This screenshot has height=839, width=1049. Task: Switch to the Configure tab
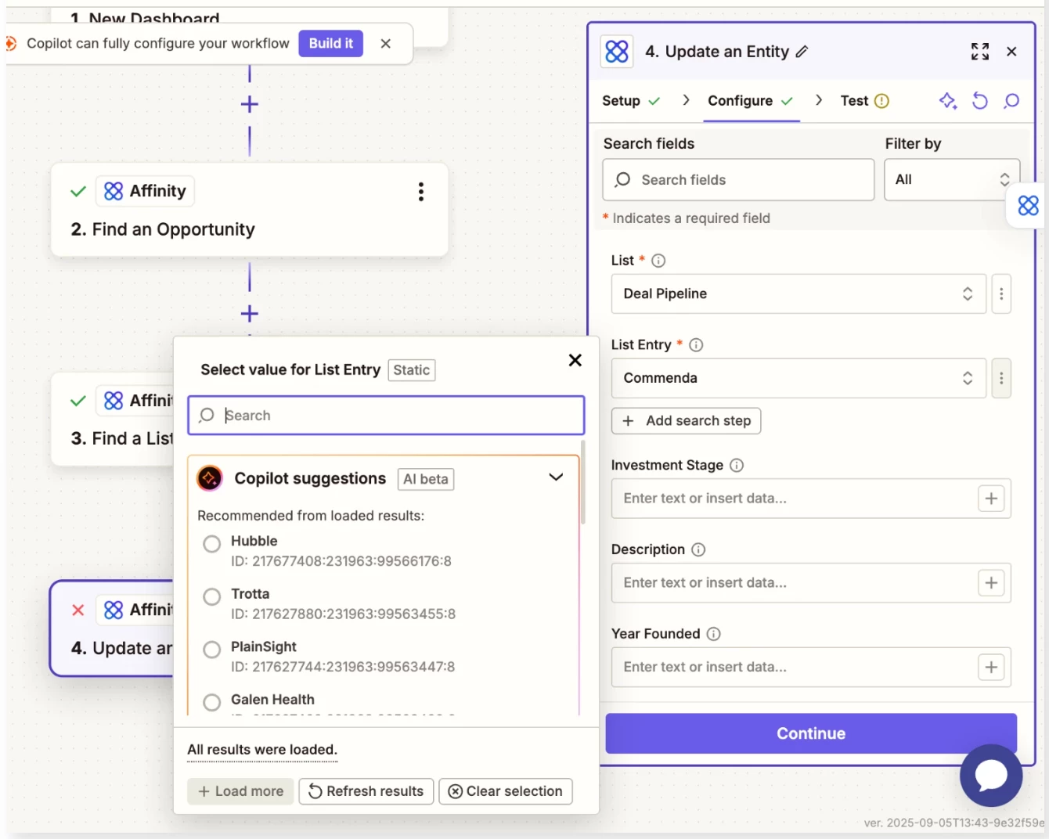751,101
